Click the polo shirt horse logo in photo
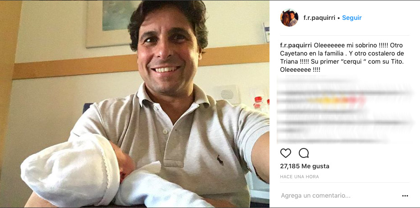 220,160
